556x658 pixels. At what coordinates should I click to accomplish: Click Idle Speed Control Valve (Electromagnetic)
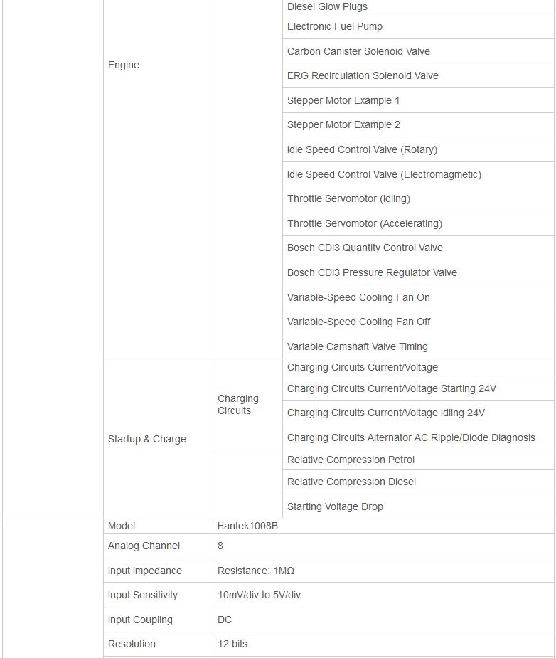tap(384, 175)
